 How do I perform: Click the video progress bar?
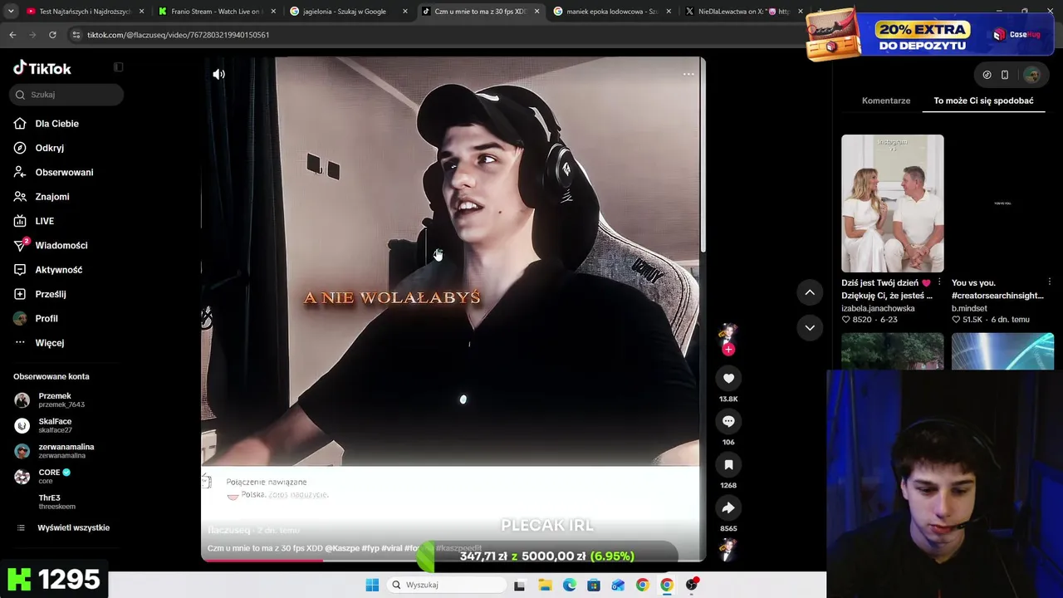(453, 560)
